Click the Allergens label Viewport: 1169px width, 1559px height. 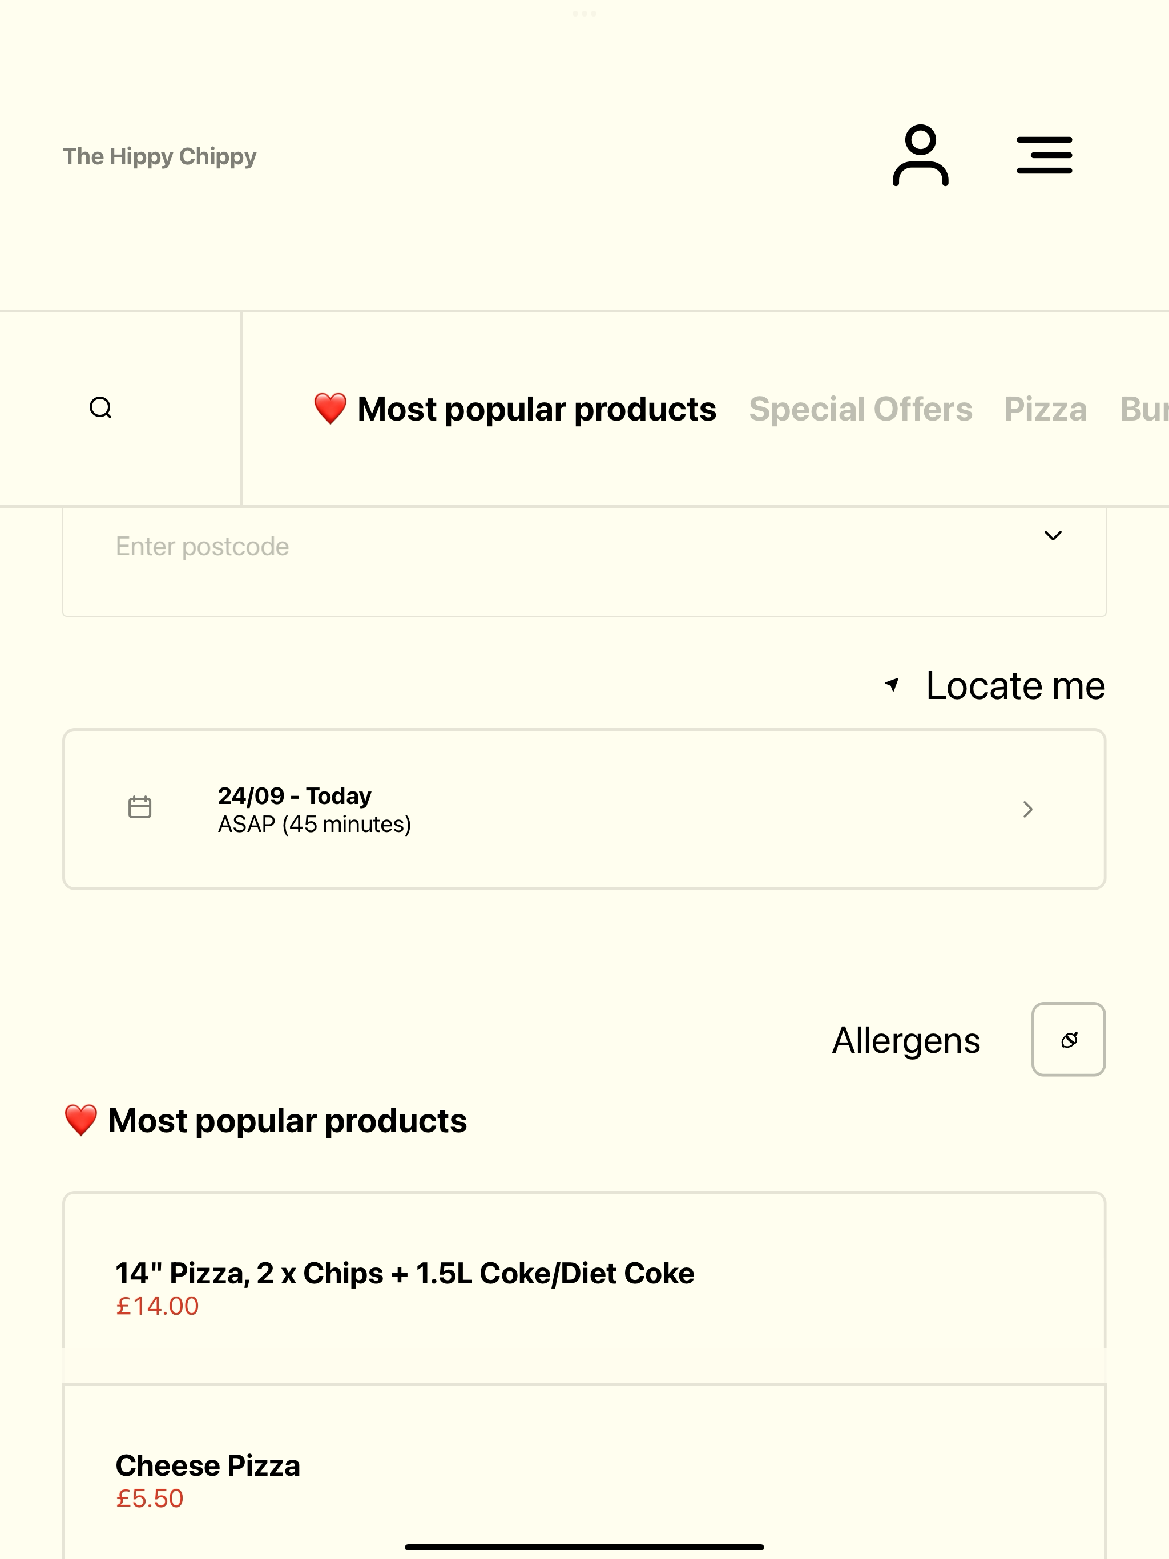tap(906, 1040)
